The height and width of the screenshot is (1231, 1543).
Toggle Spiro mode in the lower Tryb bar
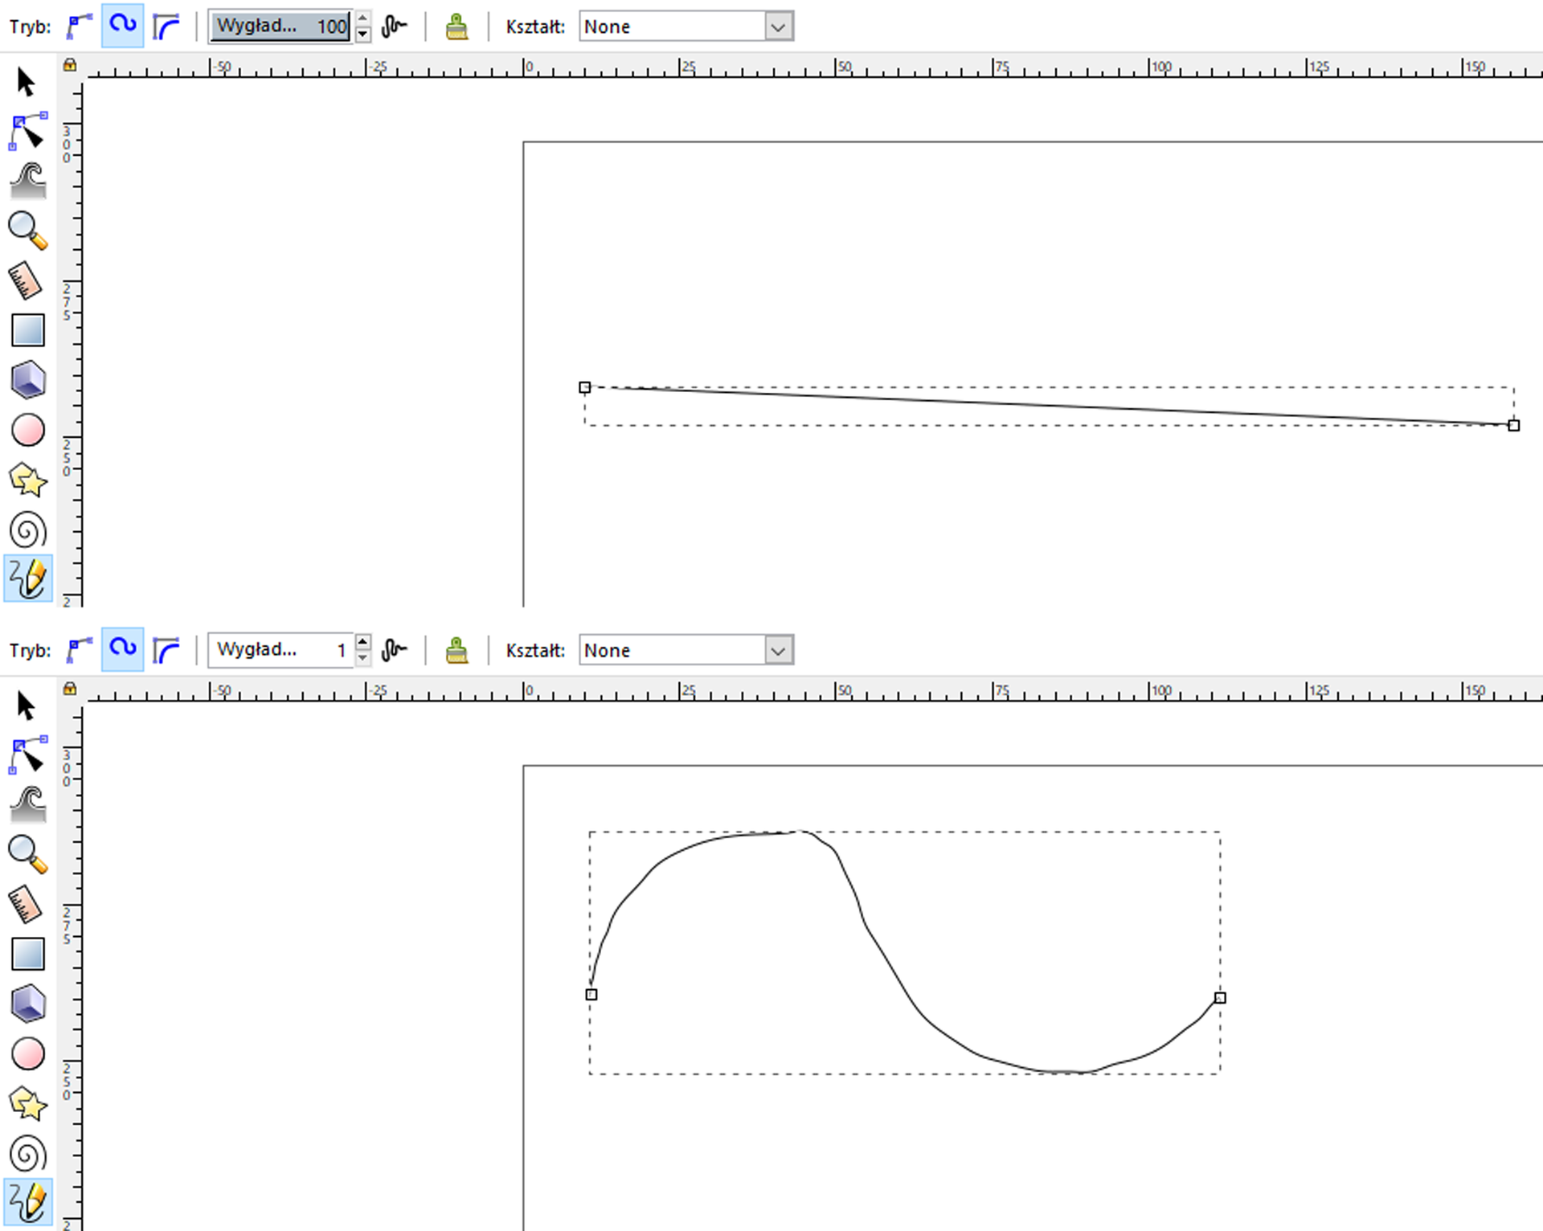(123, 649)
